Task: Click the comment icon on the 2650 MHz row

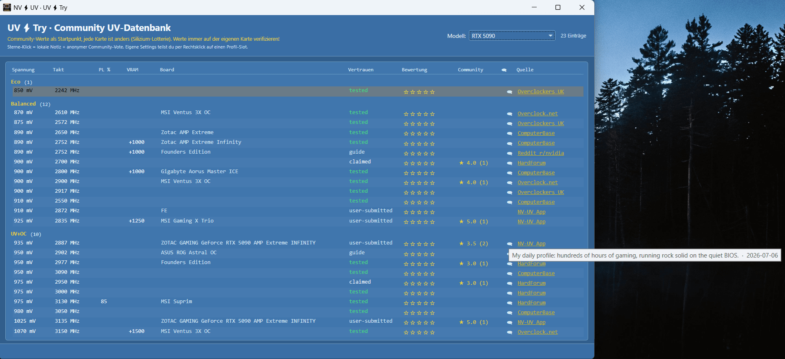Action: 509,134
